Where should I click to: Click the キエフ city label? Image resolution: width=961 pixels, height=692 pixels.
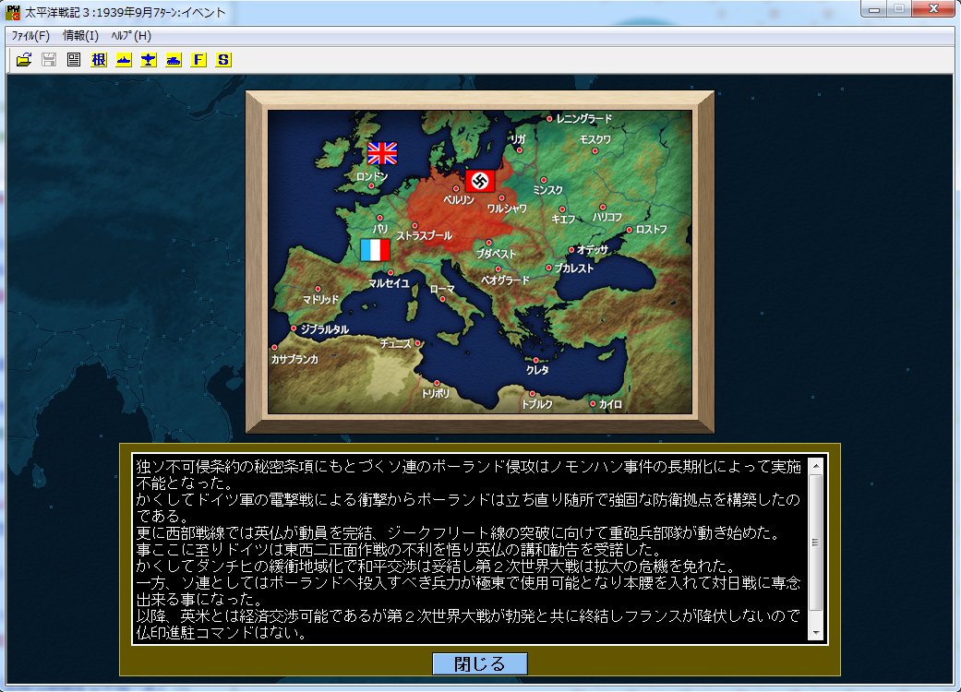[563, 219]
